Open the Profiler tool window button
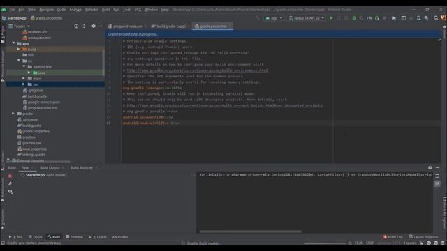Viewport: 447px width, 251px height. coord(121,237)
